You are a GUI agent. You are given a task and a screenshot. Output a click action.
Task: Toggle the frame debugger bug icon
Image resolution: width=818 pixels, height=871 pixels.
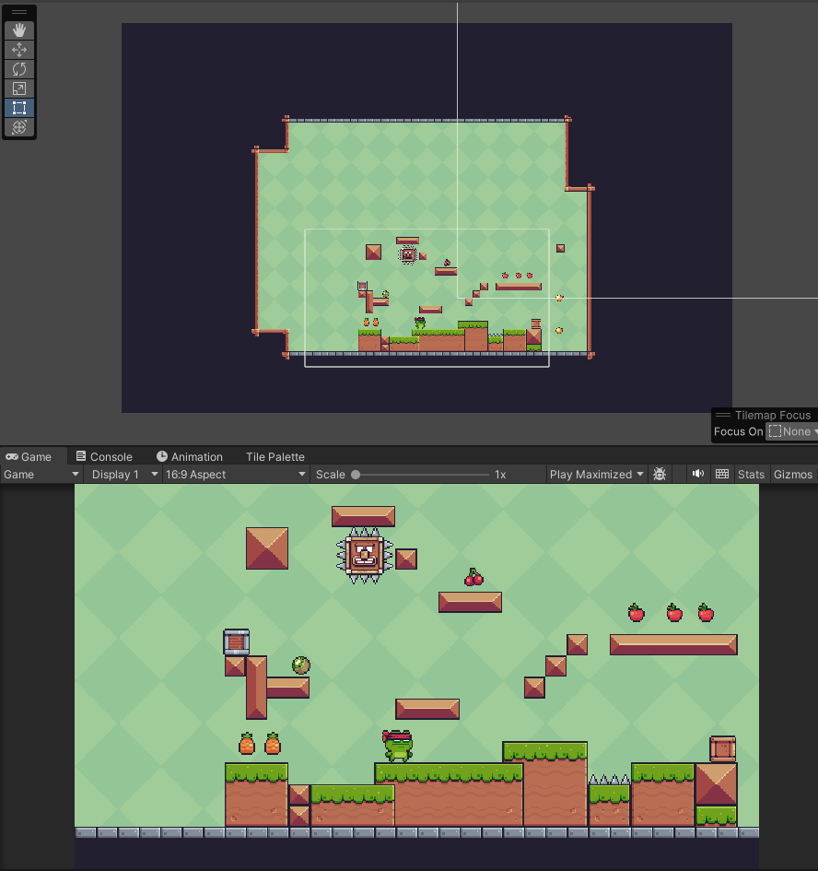pyautogui.click(x=660, y=475)
